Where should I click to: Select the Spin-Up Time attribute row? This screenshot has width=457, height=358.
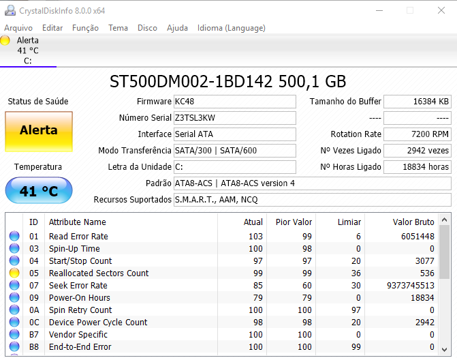coord(222,248)
